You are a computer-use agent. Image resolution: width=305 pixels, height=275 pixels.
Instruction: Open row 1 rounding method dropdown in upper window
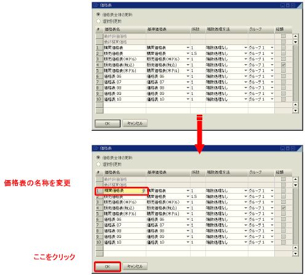click(245, 47)
